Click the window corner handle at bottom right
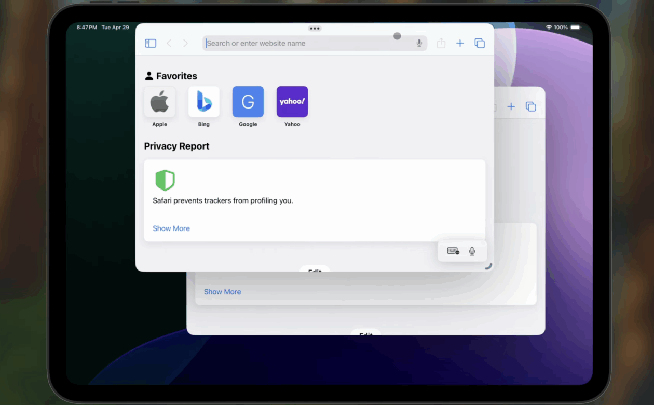This screenshot has height=405, width=654. [488, 266]
